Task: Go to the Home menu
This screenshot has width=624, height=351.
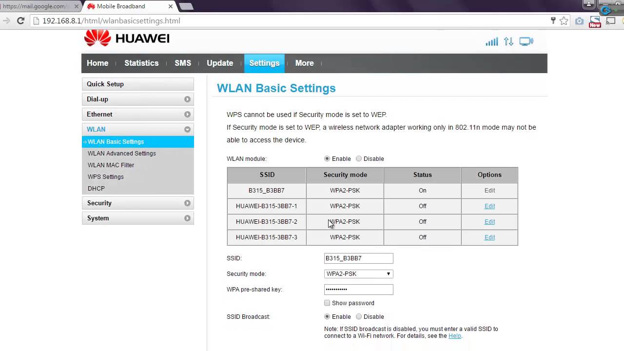Action: [x=97, y=63]
